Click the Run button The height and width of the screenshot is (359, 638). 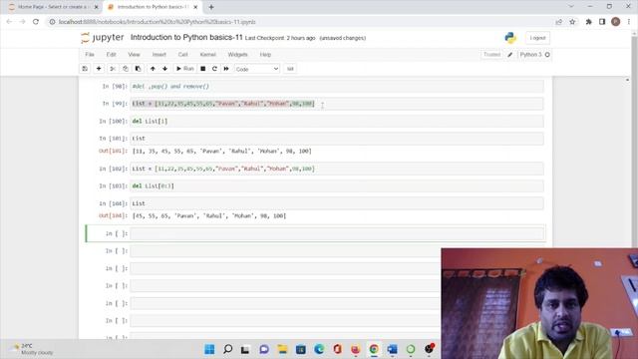(184, 69)
